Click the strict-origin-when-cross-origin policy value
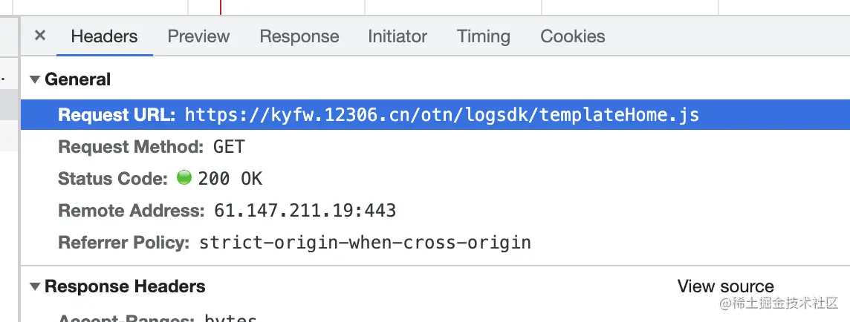The height and width of the screenshot is (322, 850). (365, 243)
